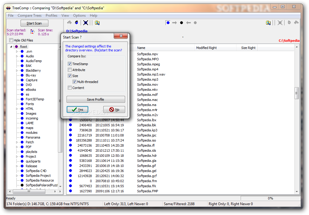Click the TreeComp app icon in title bar
The width and height of the screenshot is (309, 215).
click(x=8, y=8)
